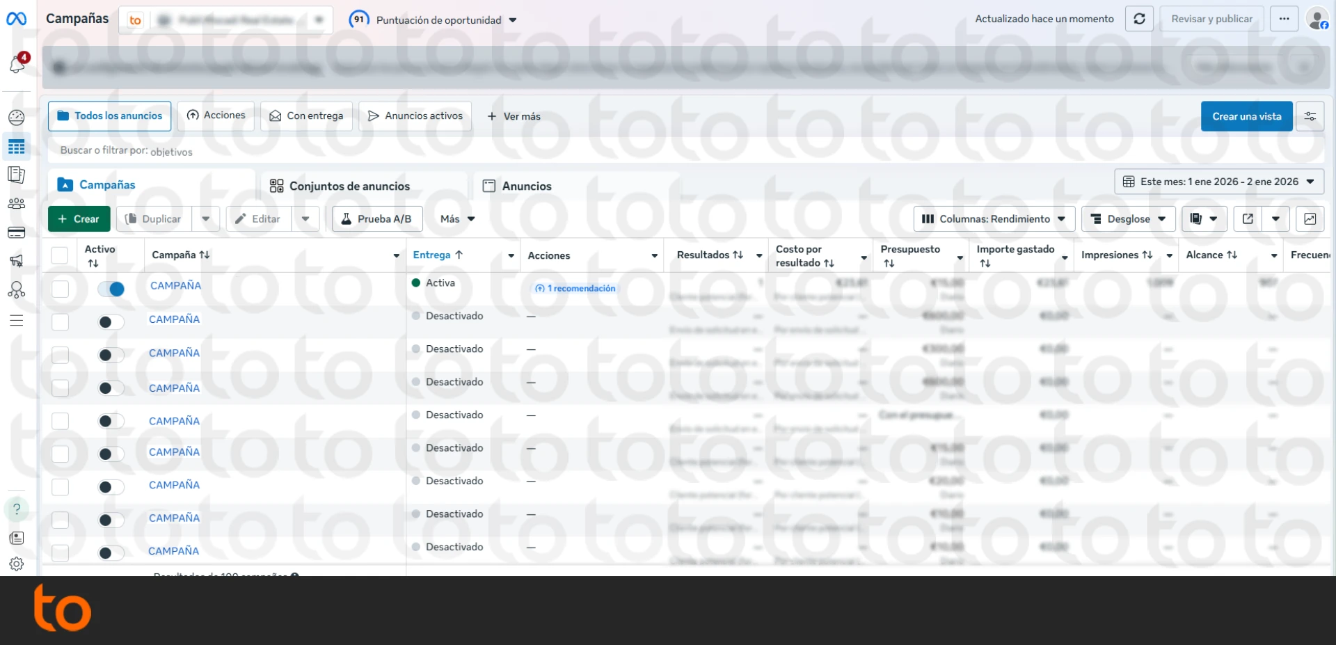Check the first campaign row checkbox
The image size is (1336, 645).
(x=61, y=289)
